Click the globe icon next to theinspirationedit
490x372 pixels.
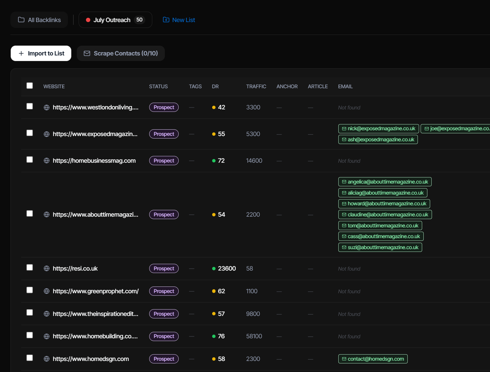(47, 314)
